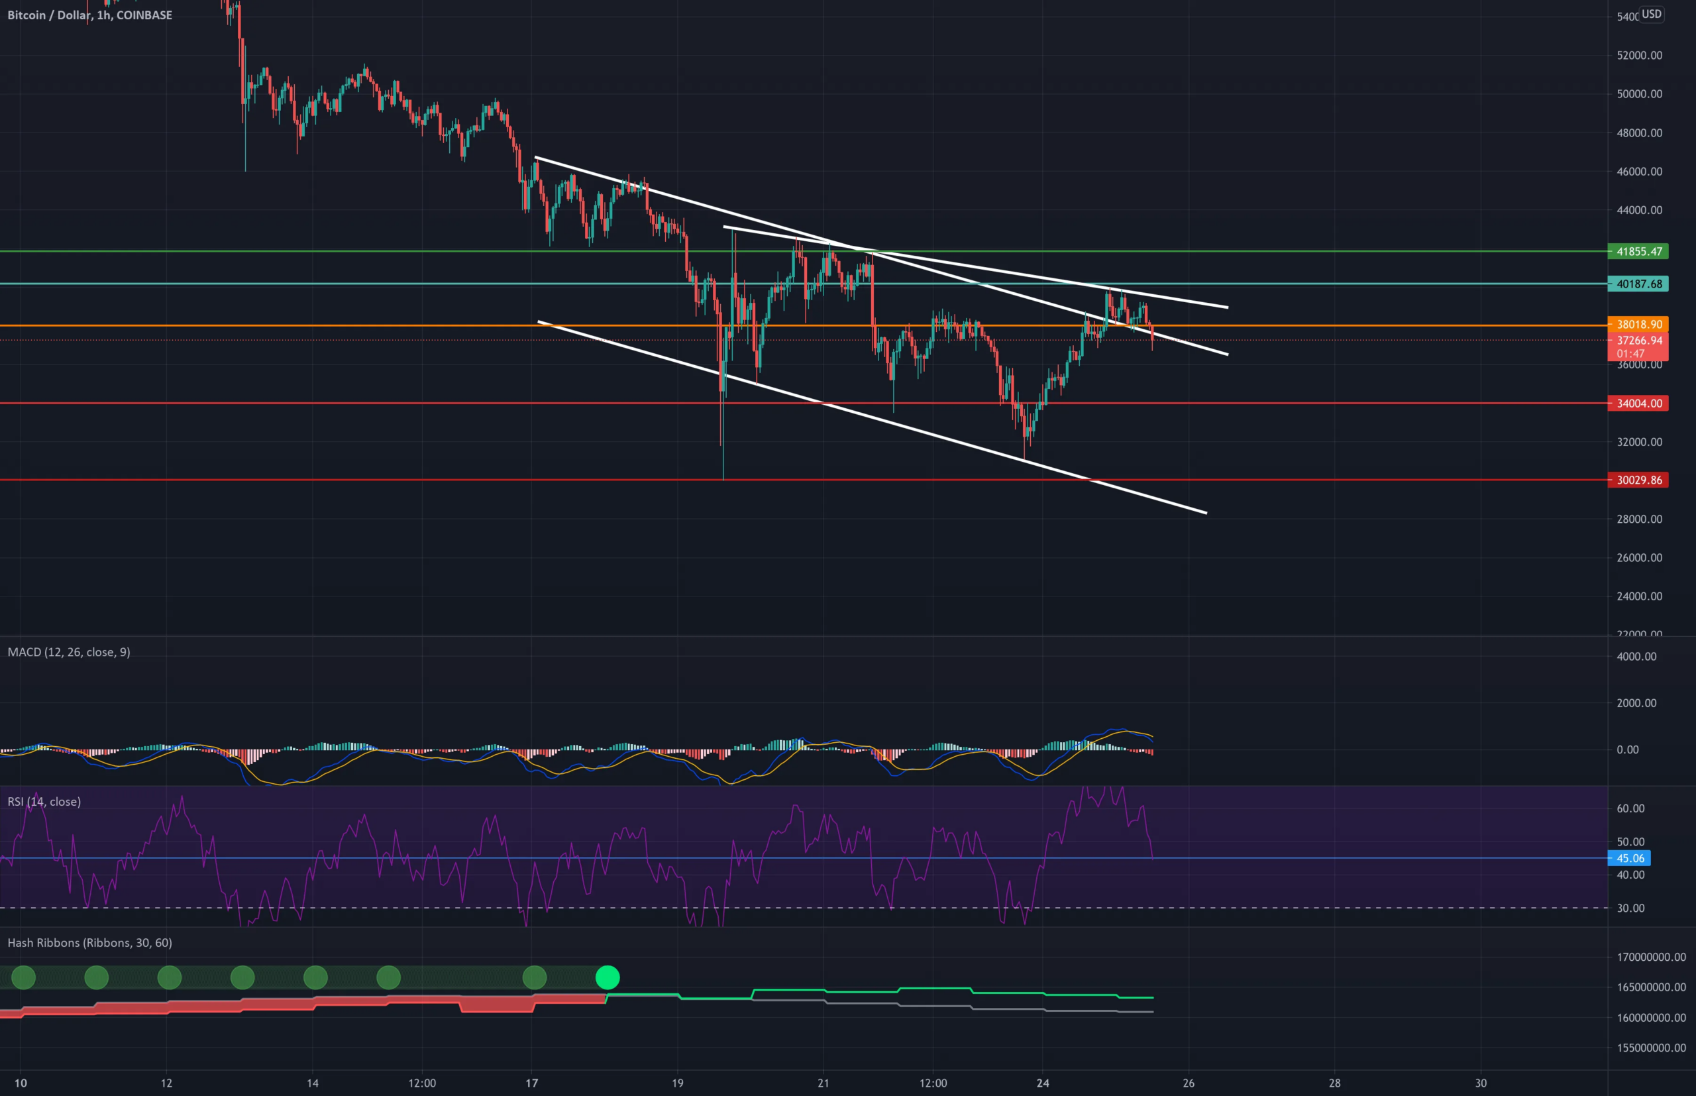1696x1096 pixels.
Task: Click the 160000000.00 hash axis label
Action: [x=1651, y=1018]
